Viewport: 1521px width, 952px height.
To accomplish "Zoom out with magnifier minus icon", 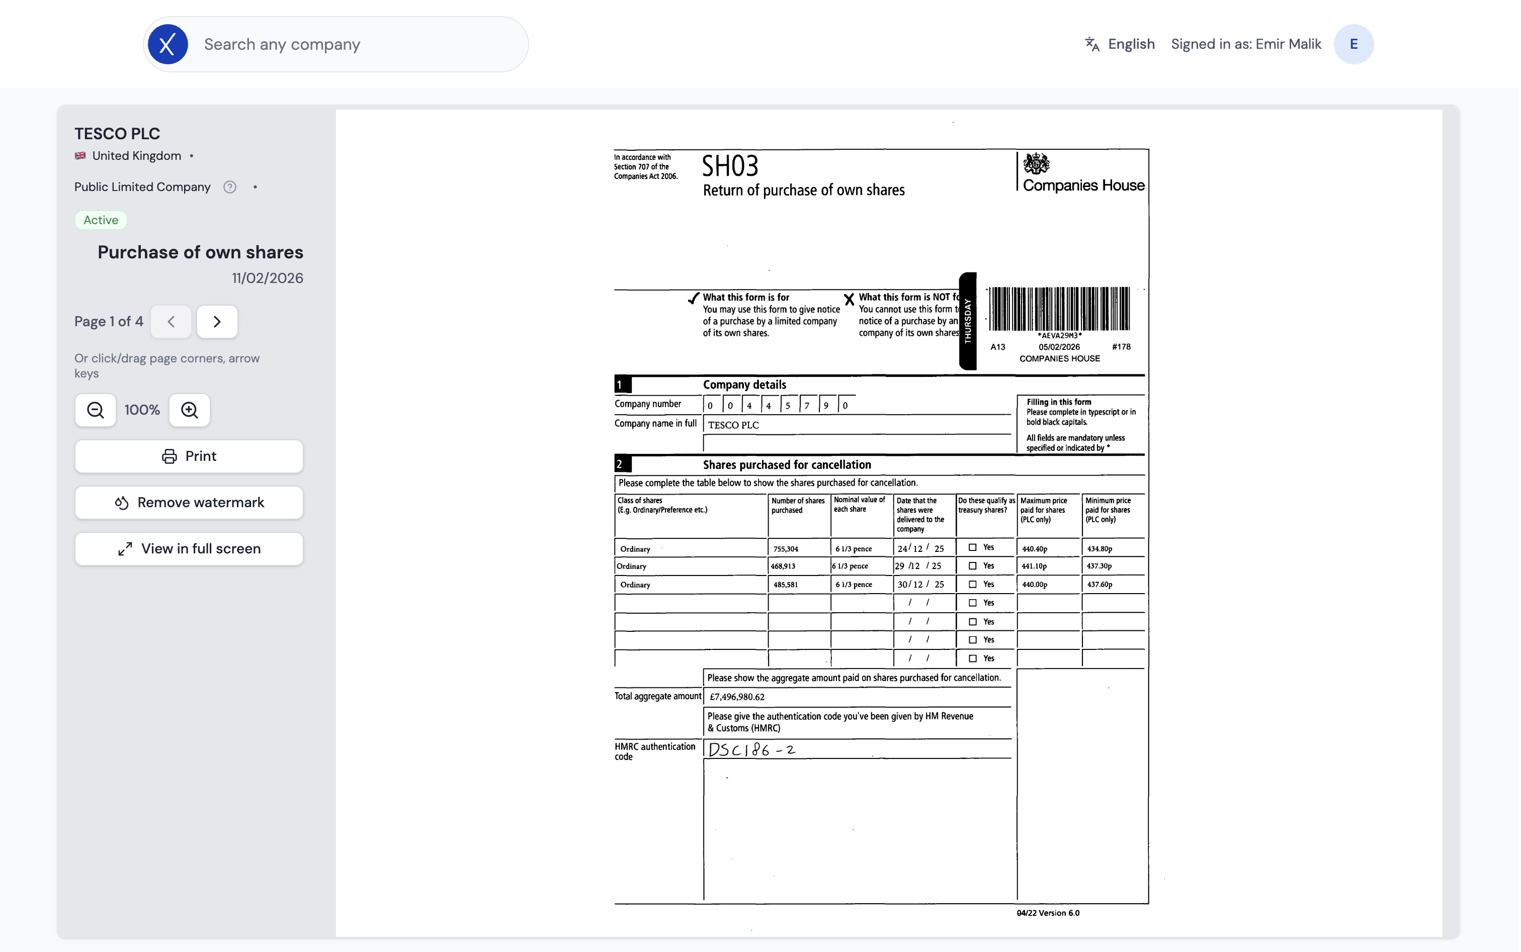I will pyautogui.click(x=95, y=410).
